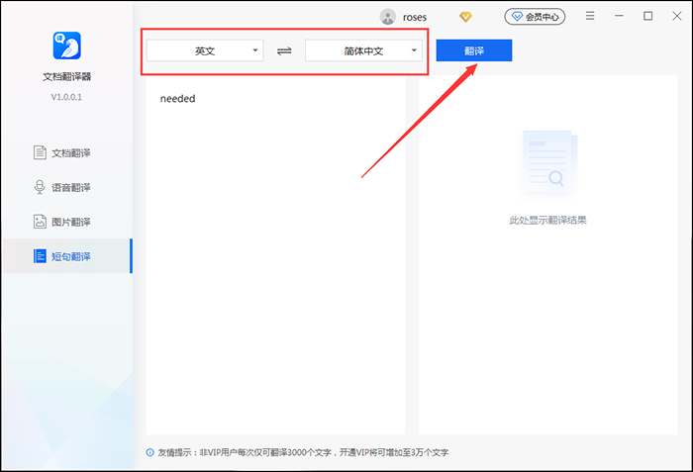Image resolution: width=693 pixels, height=472 pixels.
Task: Click the bird logo of 文档翻译器
Action: click(x=66, y=46)
